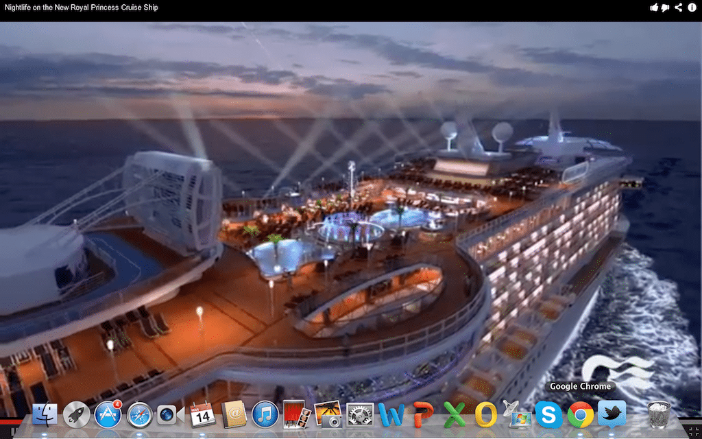Exit full screen video mode
Screen dimensions: 702x439
692,432
